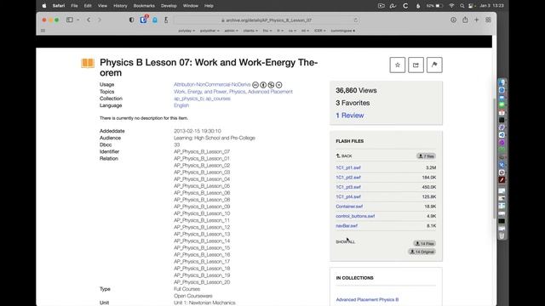Click the page vertical scrollbar

[494, 159]
